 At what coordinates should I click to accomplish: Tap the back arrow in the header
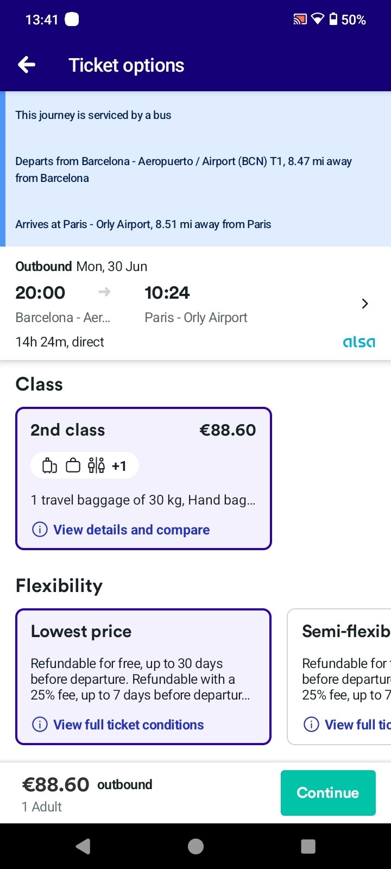coord(27,65)
